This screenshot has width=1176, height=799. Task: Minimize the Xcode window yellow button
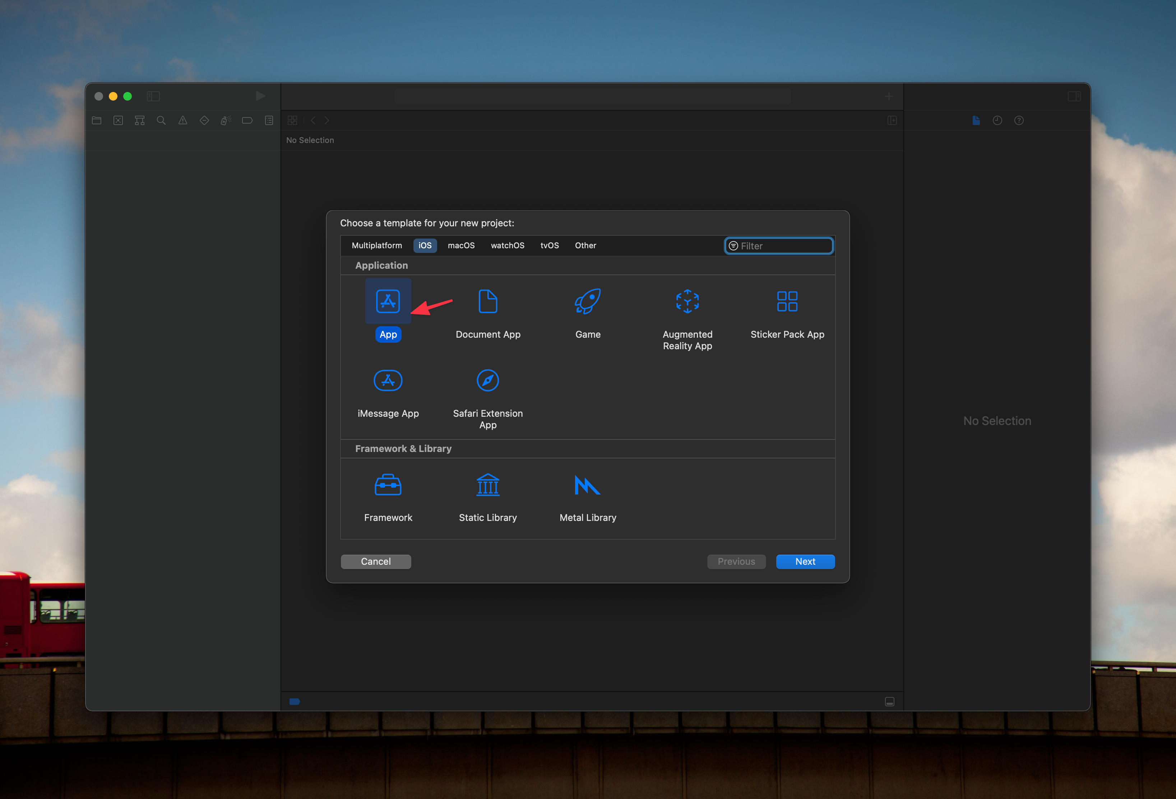(114, 96)
